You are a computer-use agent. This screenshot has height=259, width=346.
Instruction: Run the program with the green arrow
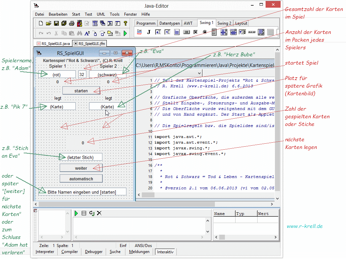125,33
